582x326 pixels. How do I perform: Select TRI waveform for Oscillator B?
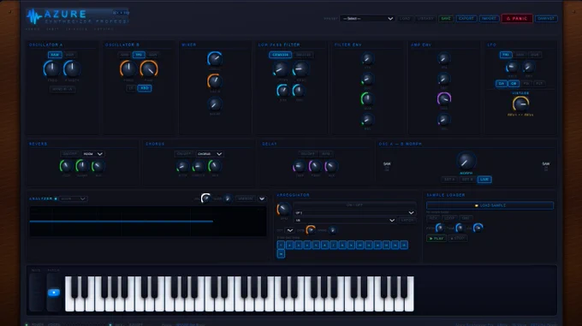139,55
